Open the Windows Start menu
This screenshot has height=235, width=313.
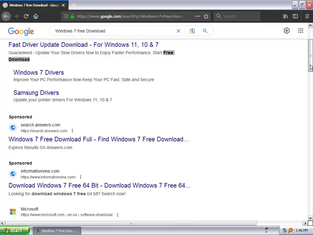(15, 230)
